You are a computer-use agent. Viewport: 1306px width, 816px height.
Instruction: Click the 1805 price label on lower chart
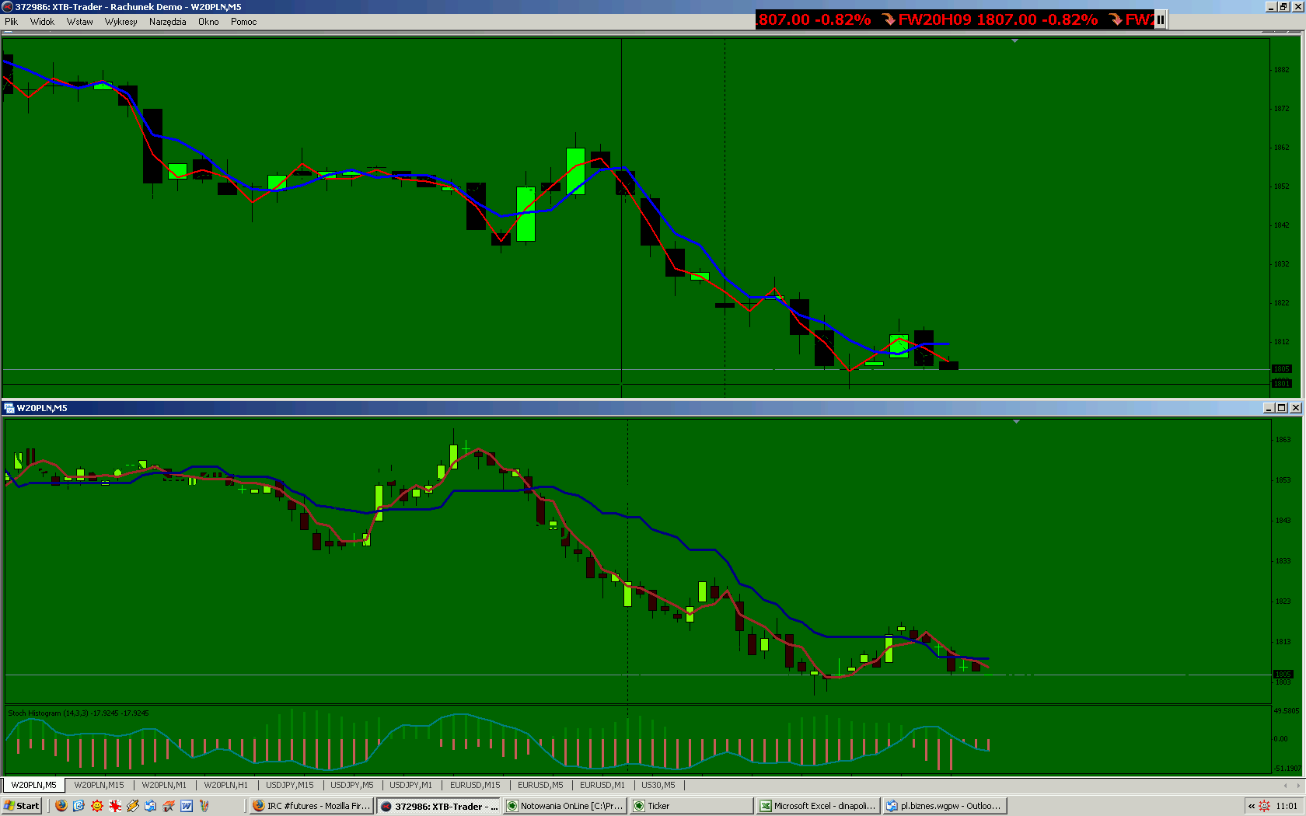[x=1283, y=674]
